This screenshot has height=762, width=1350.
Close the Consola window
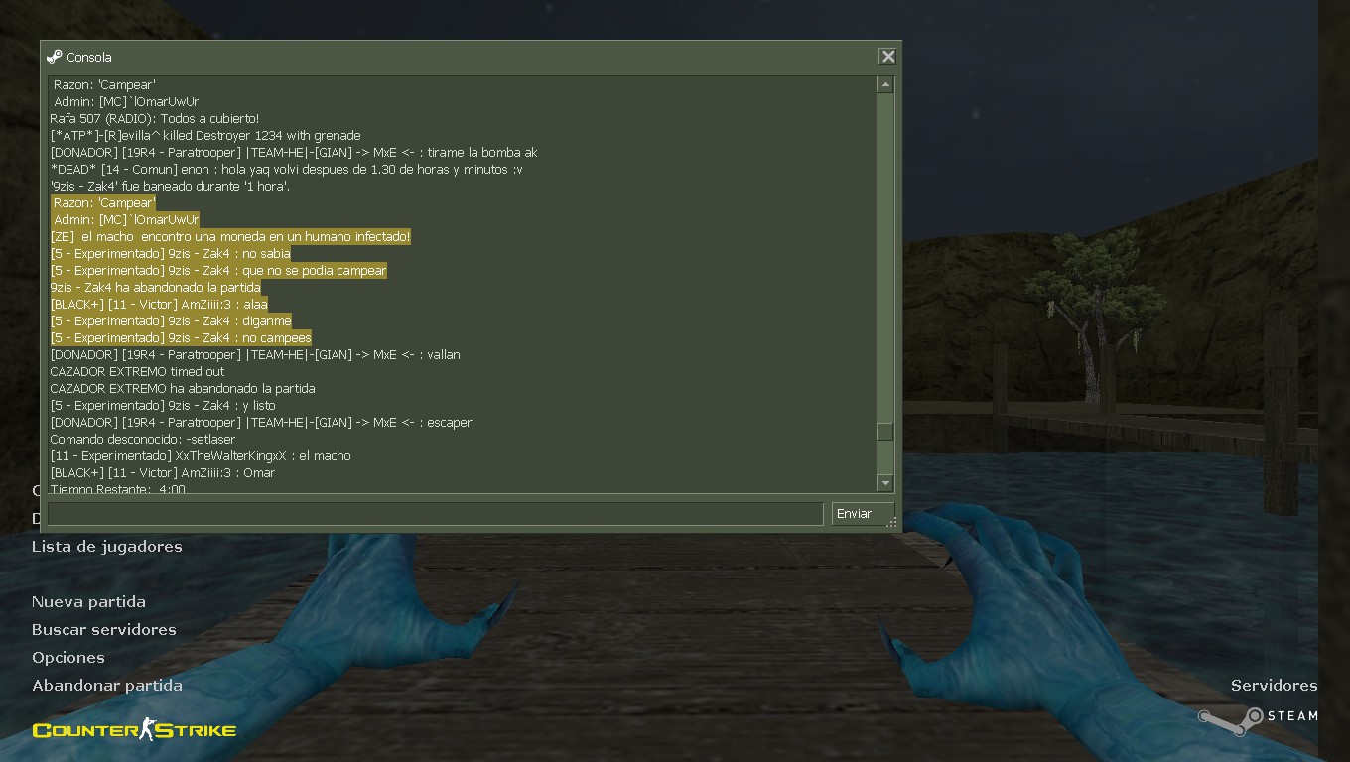point(888,57)
